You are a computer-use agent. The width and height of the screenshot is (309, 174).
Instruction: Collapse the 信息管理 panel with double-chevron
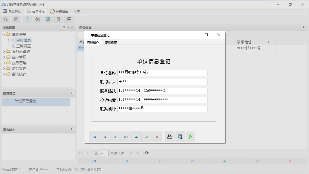click(64, 27)
